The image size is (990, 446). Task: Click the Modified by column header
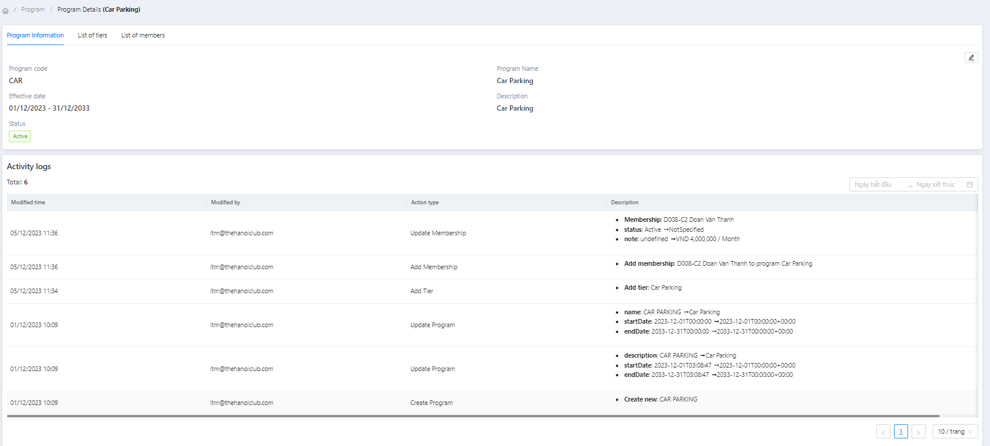click(225, 203)
